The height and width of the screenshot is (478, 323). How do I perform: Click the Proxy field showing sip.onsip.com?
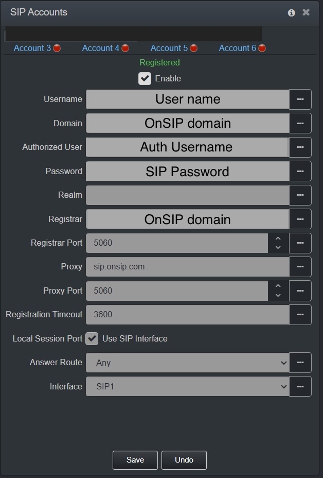188,267
